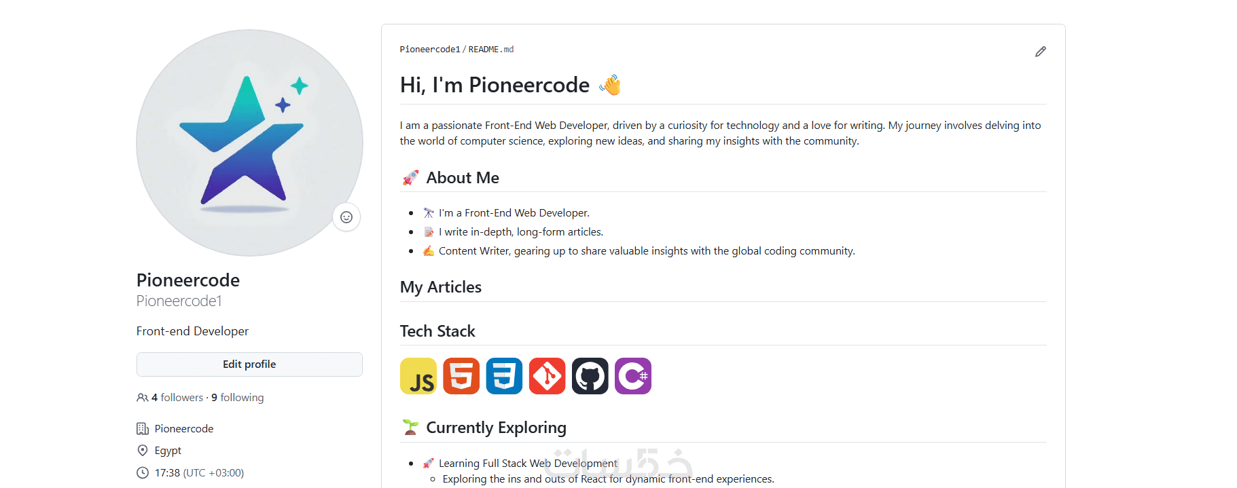Screen dimensions: 1237x488
Task: Open the 4 followers list
Action: click(177, 398)
